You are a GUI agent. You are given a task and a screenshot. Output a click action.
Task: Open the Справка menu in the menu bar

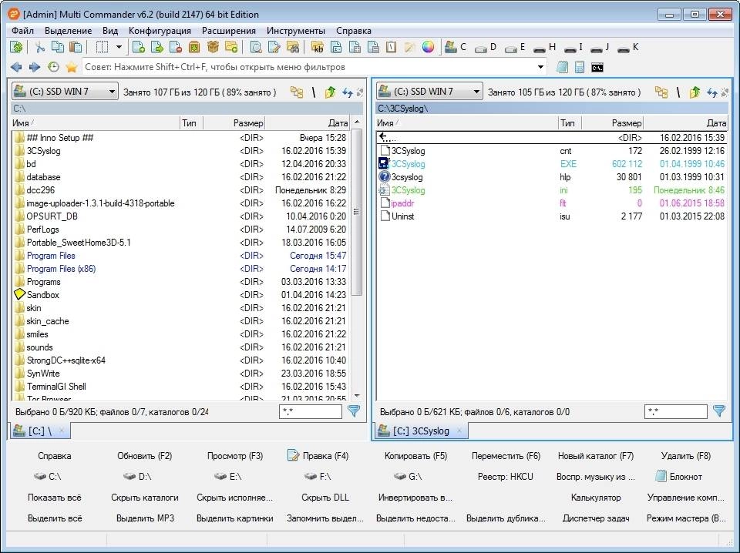tap(354, 31)
